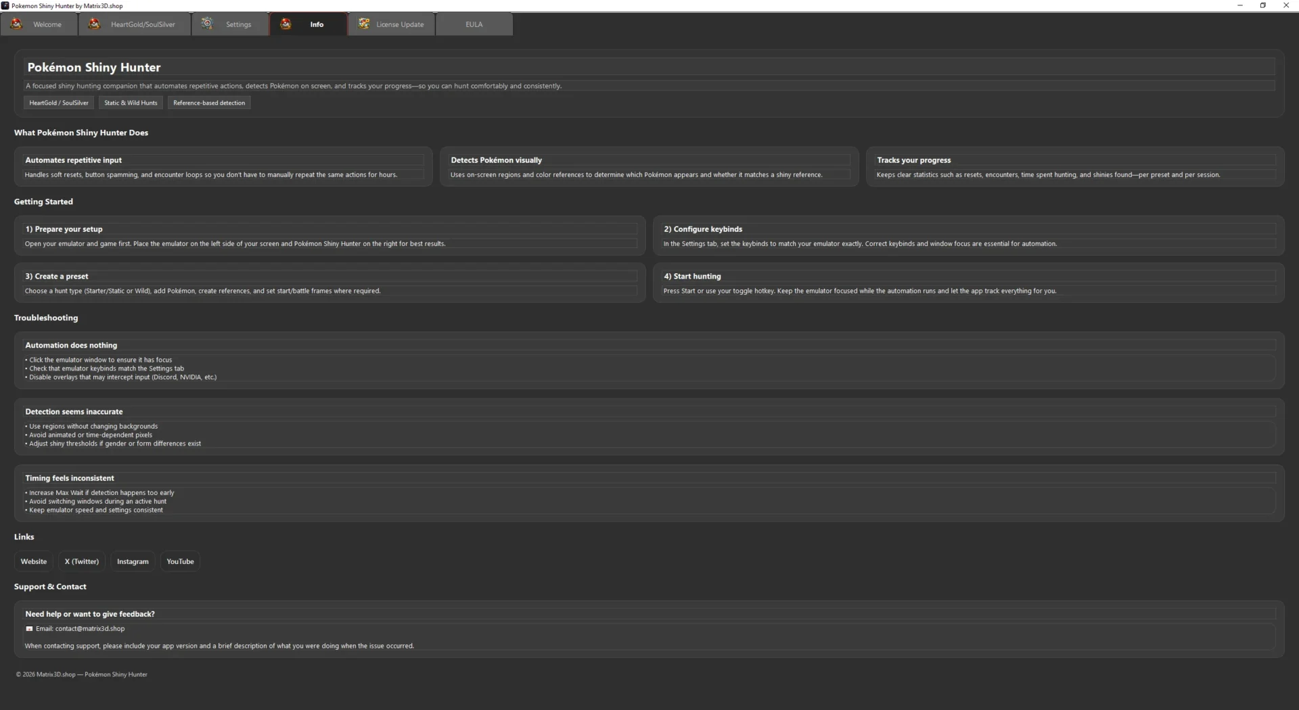Click the '4) Start hunting' title
Viewport: 1299px width, 710px height.
[x=692, y=277]
